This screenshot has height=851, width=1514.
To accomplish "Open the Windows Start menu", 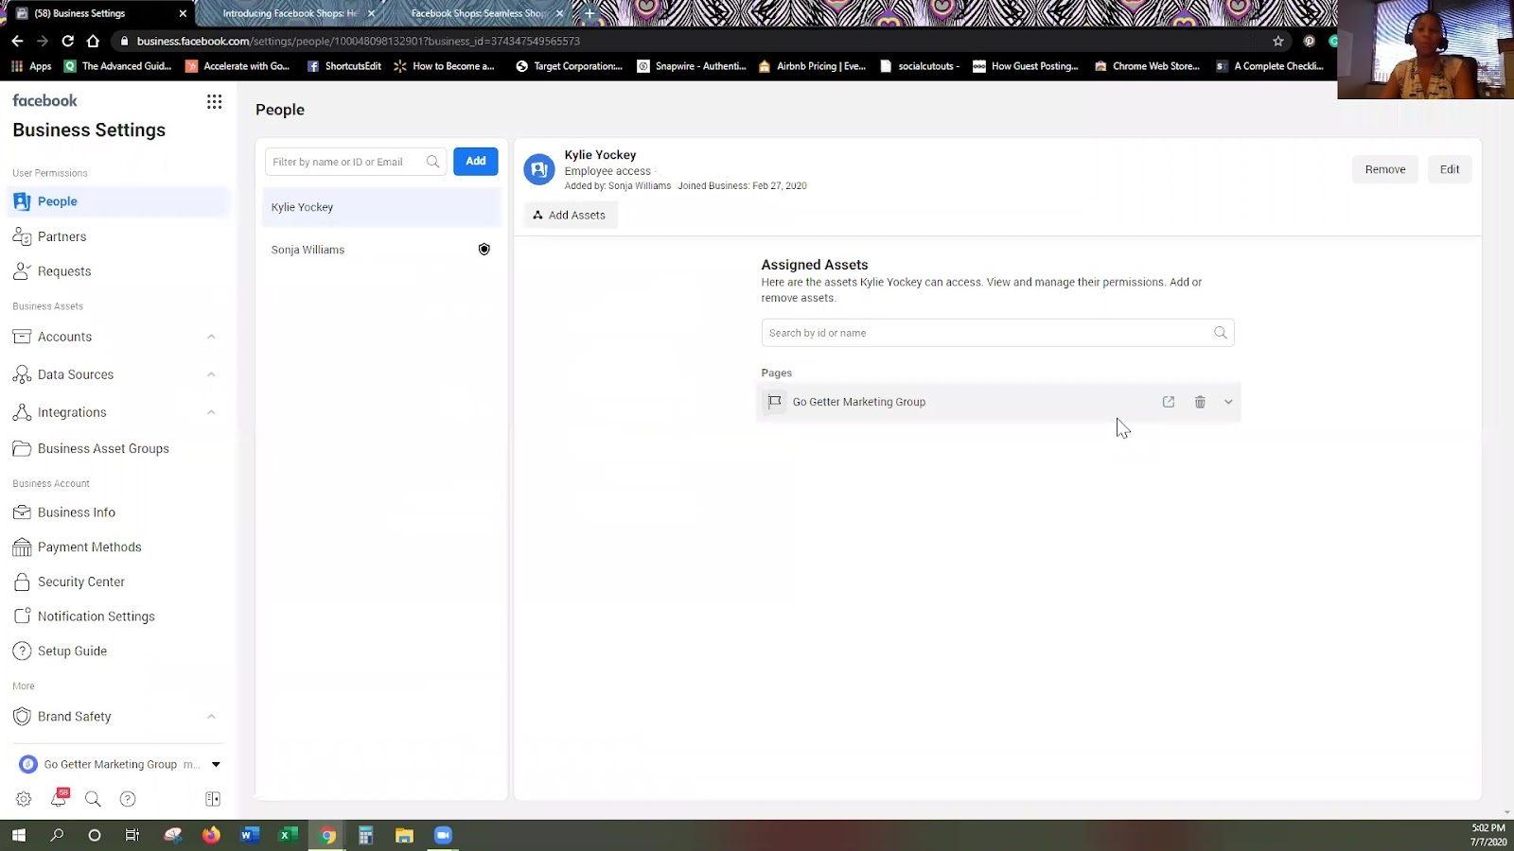I will (x=18, y=835).
